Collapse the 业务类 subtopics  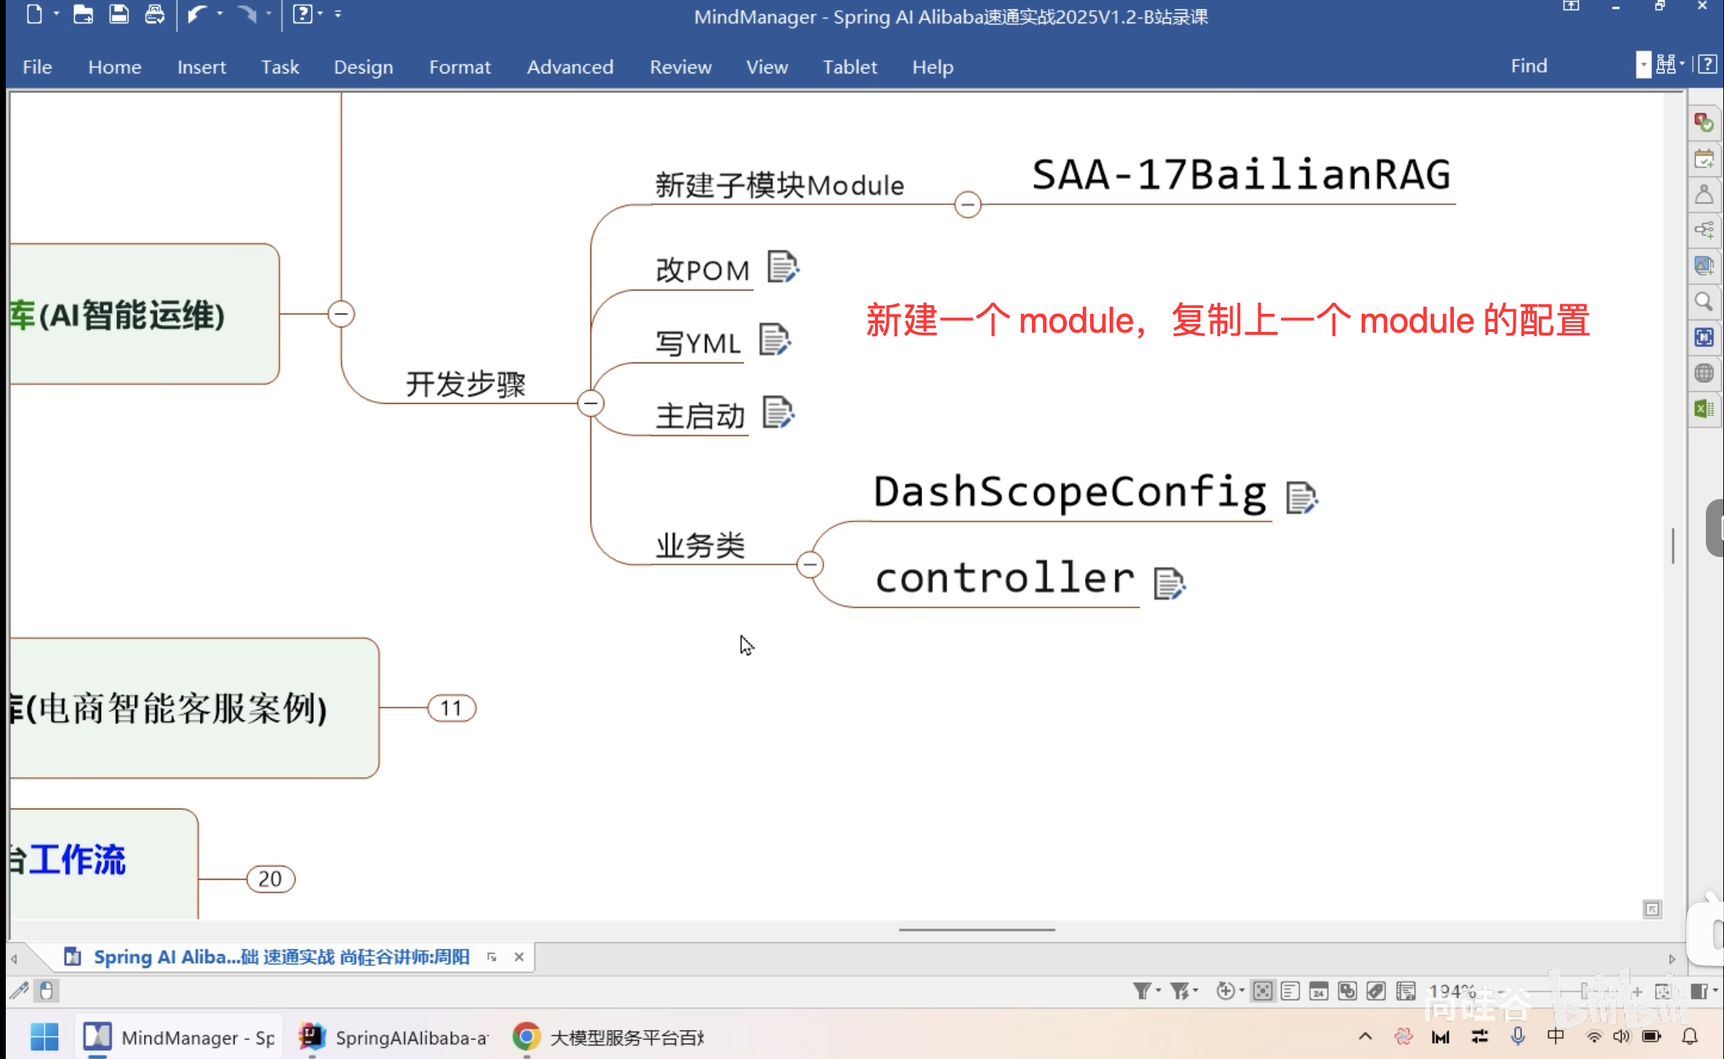810,564
